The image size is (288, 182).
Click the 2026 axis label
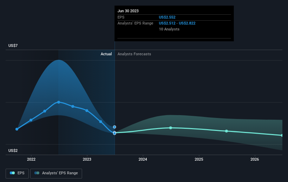(x=255, y=159)
